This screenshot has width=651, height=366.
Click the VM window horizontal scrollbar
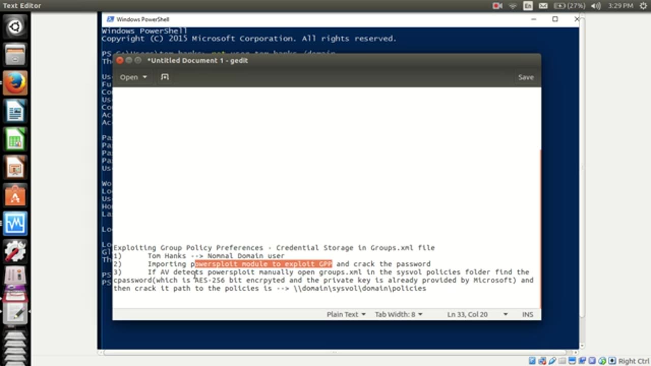(334, 352)
